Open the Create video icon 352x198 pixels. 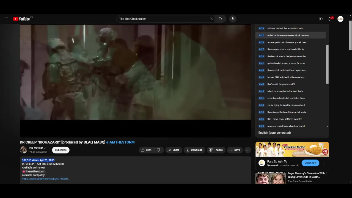coord(321,19)
